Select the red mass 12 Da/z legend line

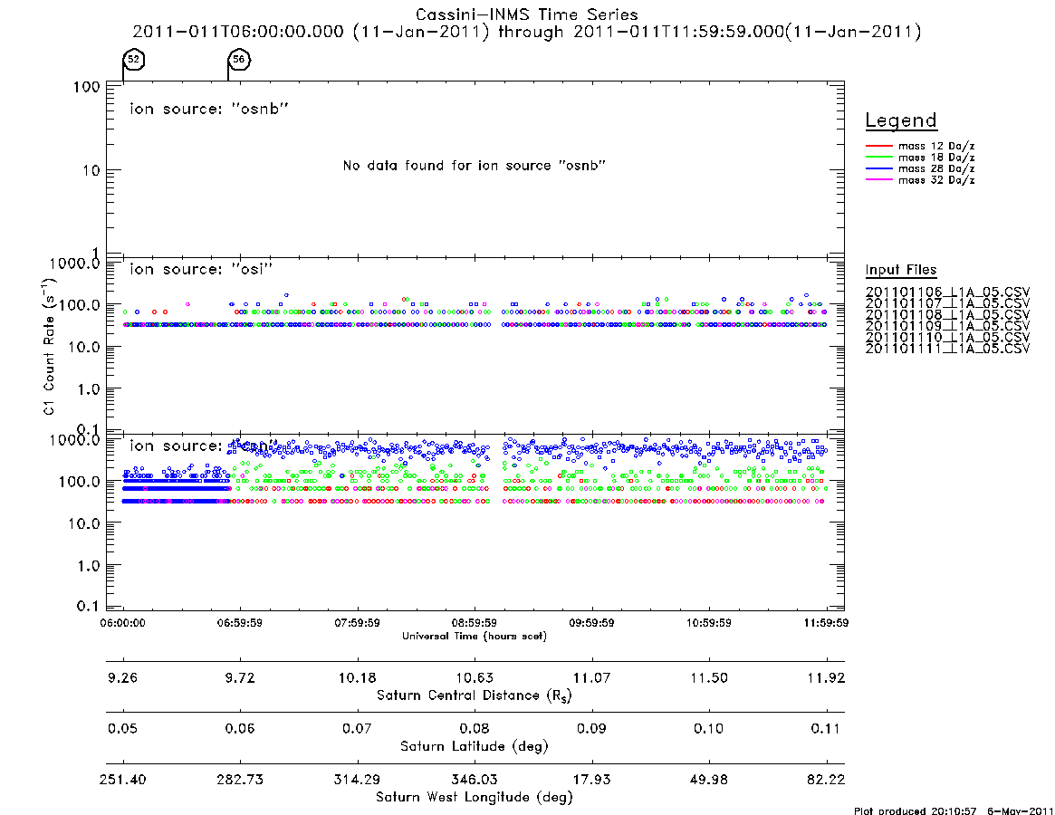pos(878,146)
